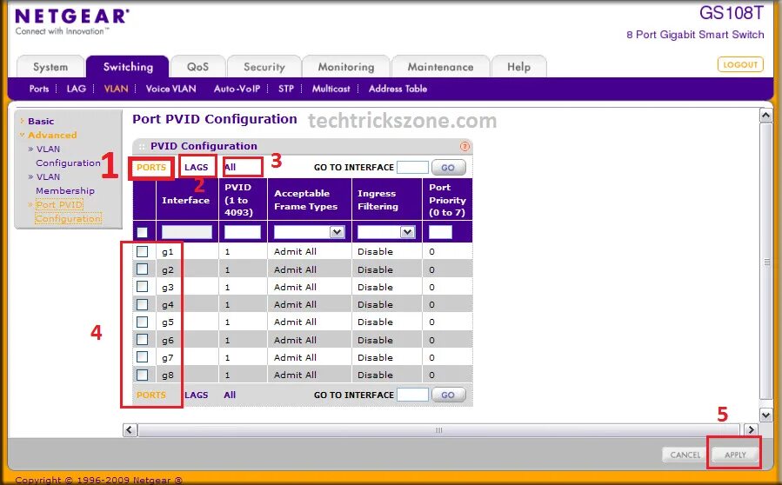782x485 pixels.
Task: Check the box for interface g7
Action: tap(142, 357)
